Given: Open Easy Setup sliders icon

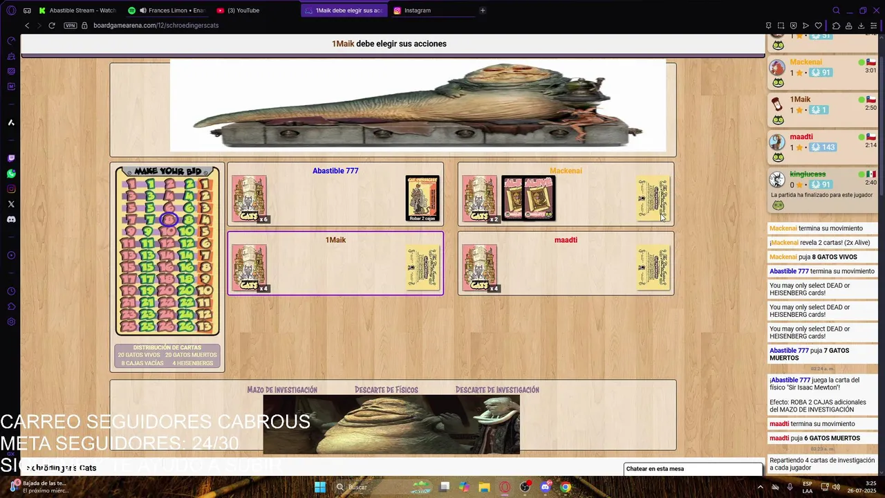Looking at the screenshot, I should coord(874,26).
